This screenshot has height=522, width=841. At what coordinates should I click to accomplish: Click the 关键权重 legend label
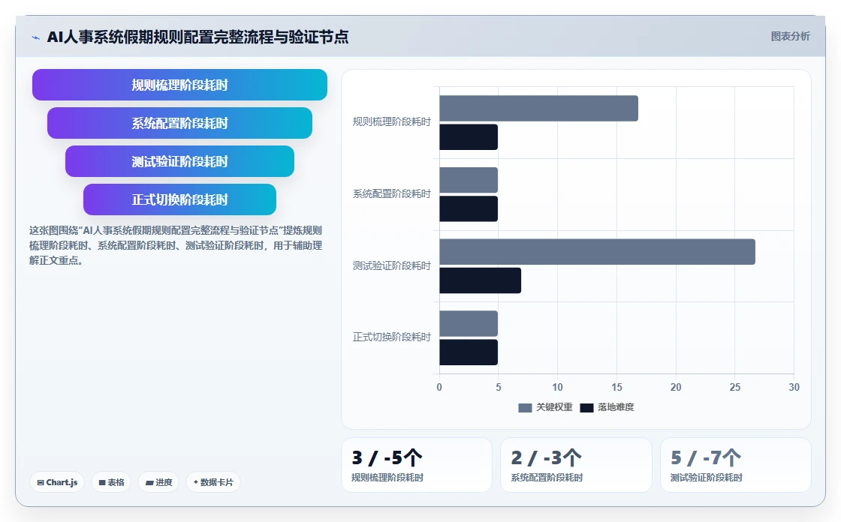click(555, 407)
